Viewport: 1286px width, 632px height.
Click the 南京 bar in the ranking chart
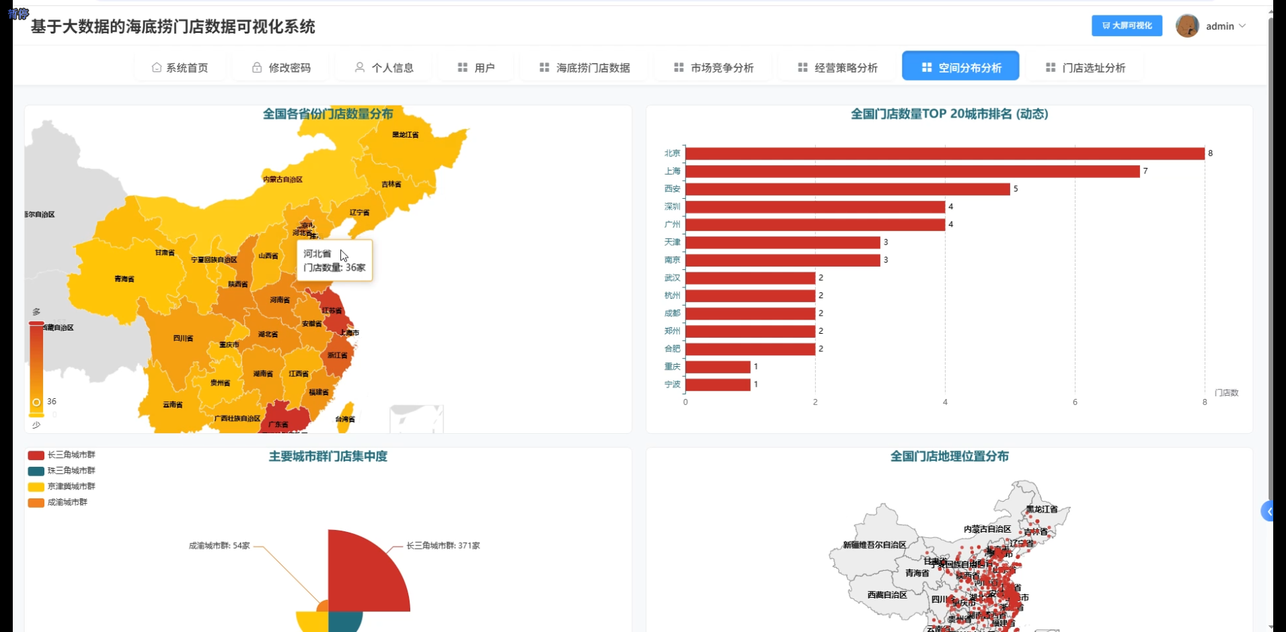(783, 260)
